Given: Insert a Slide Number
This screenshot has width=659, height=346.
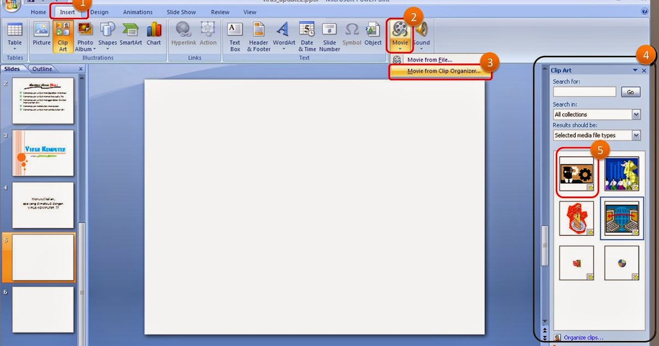Looking at the screenshot, I should [329, 36].
